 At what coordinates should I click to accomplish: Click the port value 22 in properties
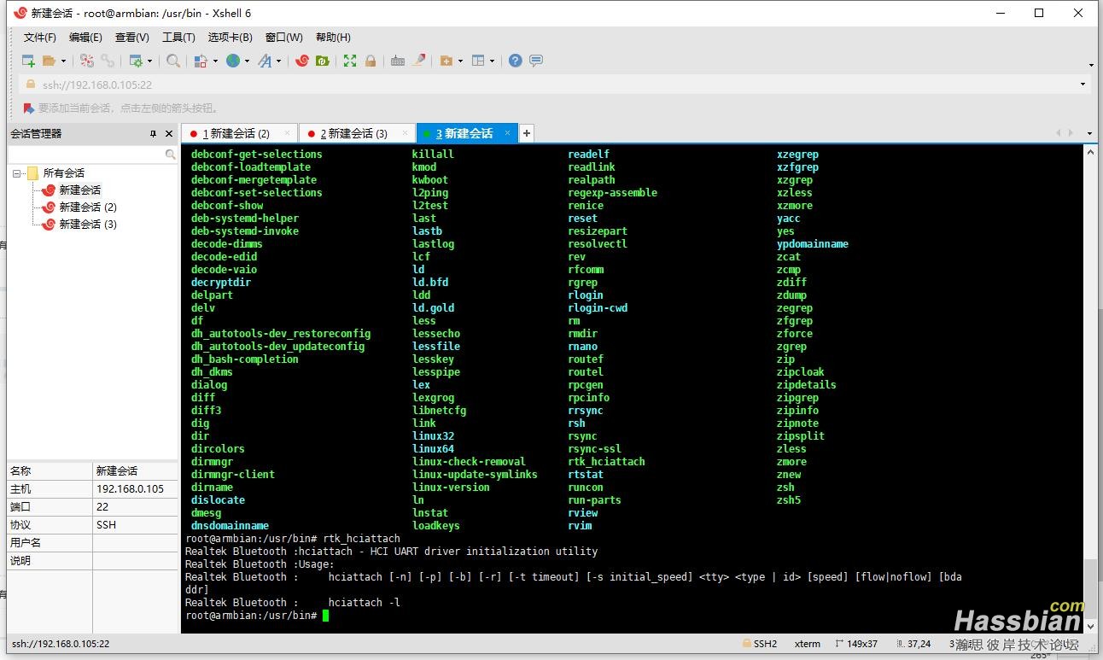click(102, 507)
